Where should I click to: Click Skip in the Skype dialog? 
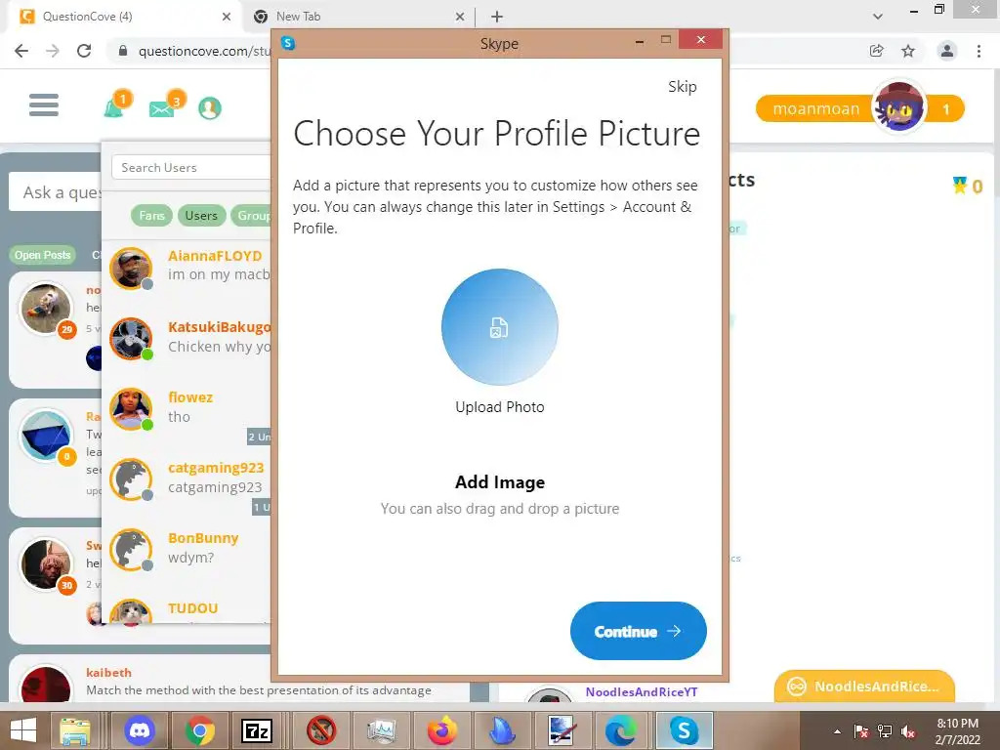click(682, 87)
